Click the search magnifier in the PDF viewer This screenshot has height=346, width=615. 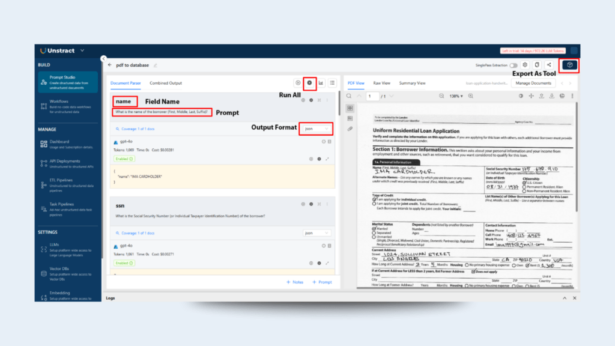tap(348, 96)
